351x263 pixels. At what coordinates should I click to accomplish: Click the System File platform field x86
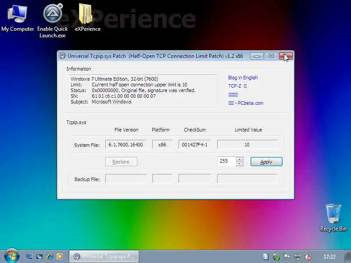point(162,145)
